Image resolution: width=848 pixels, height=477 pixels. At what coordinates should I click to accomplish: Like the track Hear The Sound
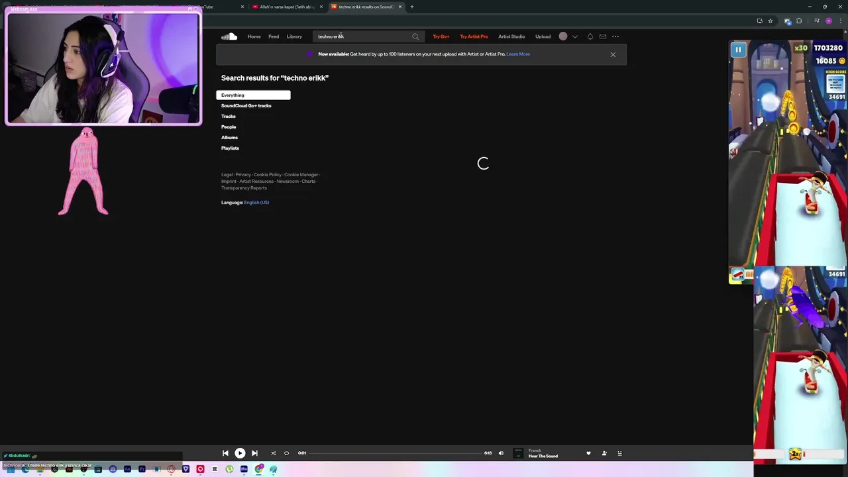(x=588, y=453)
